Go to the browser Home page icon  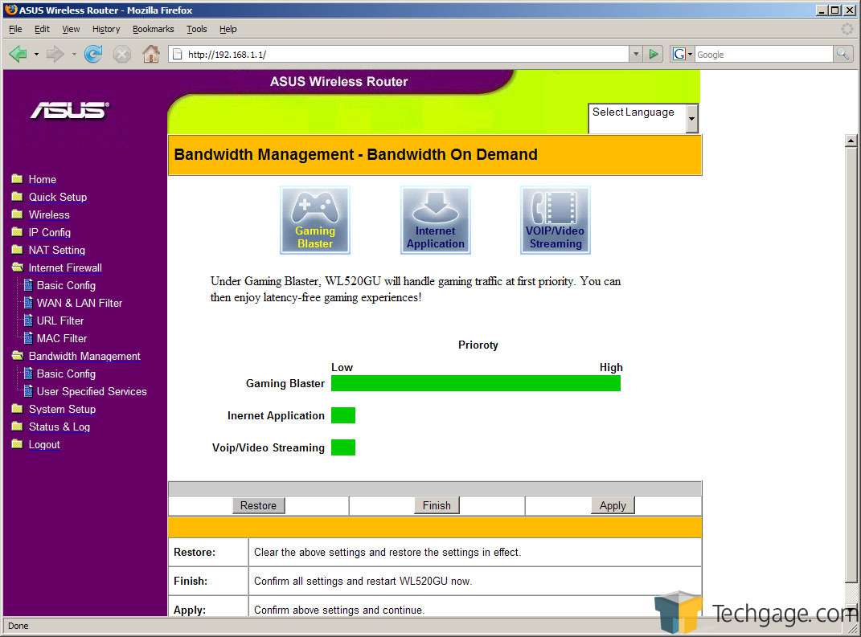coord(150,54)
